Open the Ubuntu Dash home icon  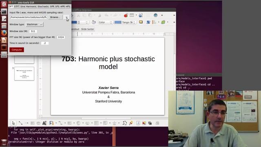(4, 4)
